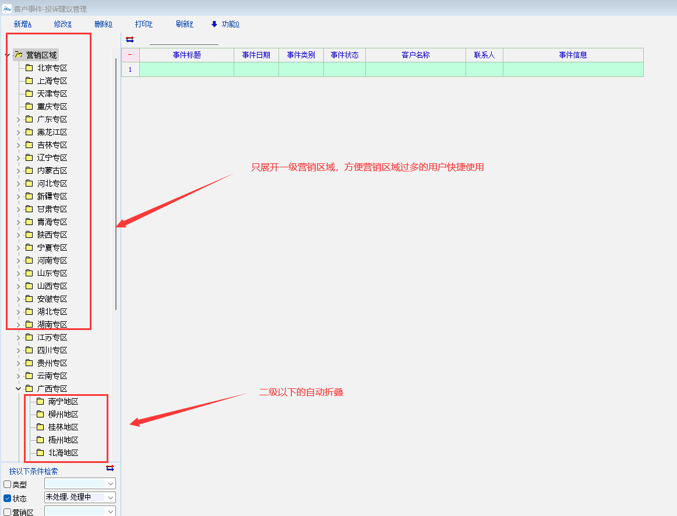The height and width of the screenshot is (516, 677).
Task: Click the 删除 button
Action: click(103, 24)
